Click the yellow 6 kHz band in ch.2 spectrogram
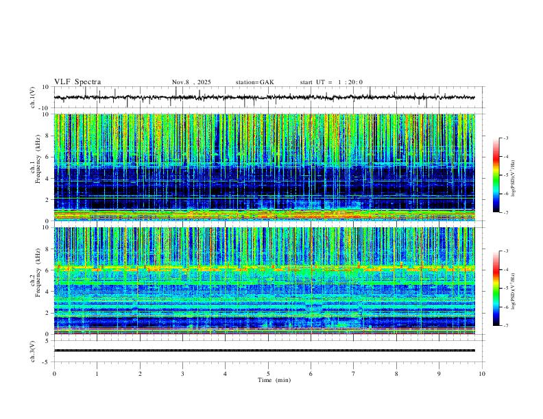 (264, 268)
